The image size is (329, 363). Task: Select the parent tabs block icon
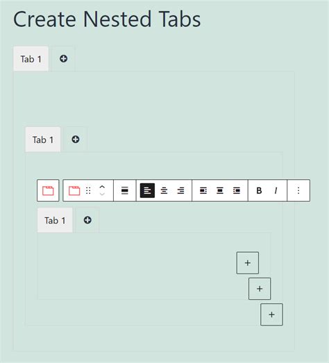click(48, 191)
